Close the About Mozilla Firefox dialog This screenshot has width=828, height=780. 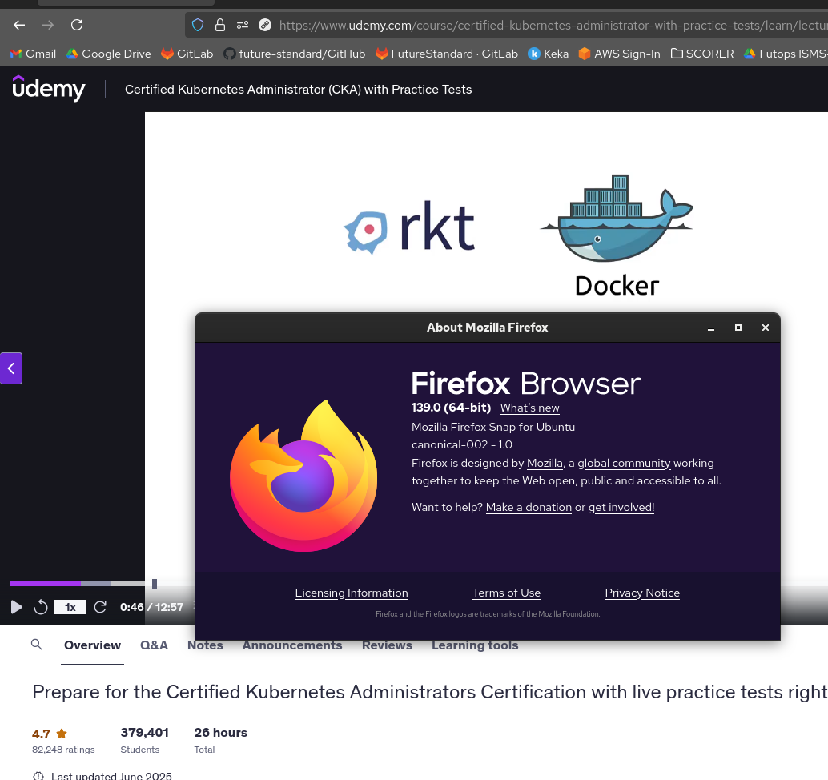coord(766,328)
